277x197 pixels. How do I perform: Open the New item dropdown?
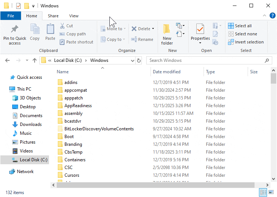coord(180,26)
